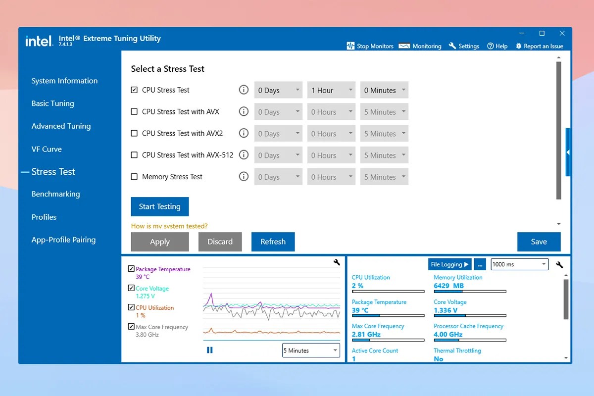Open VF Curve section

[x=47, y=149]
